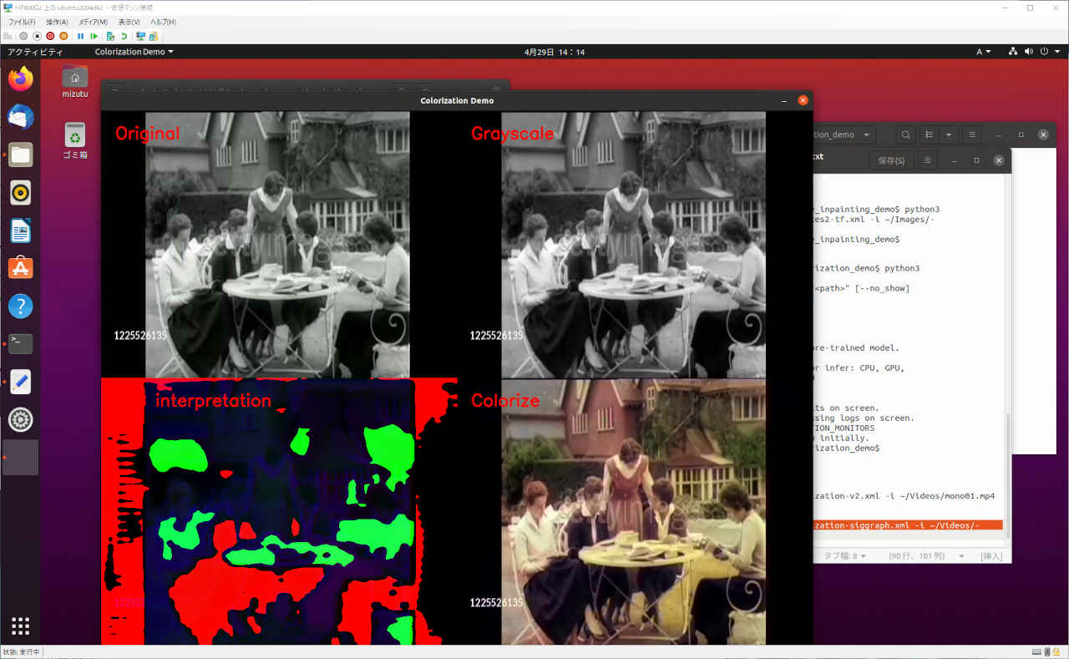The width and height of the screenshot is (1069, 659).
Task: Click the Colorize output panel
Action: (635, 512)
